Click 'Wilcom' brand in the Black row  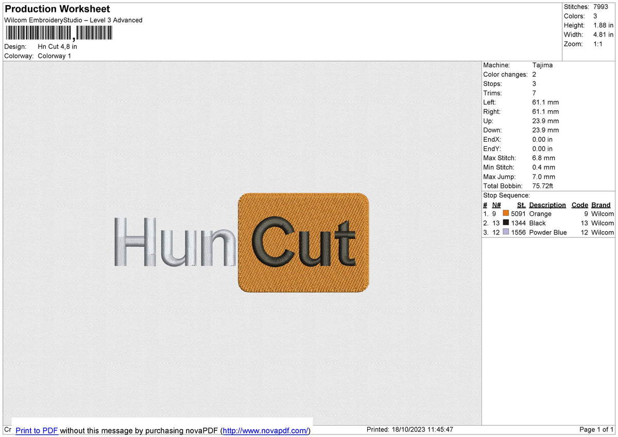(603, 223)
